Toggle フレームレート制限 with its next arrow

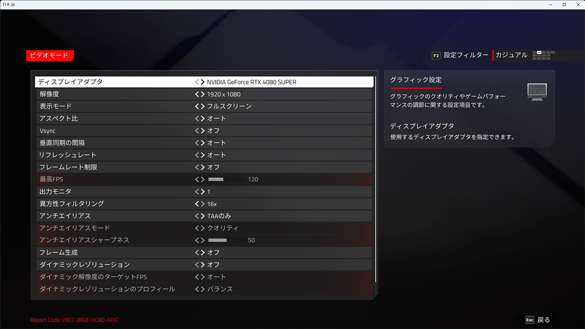[202, 167]
